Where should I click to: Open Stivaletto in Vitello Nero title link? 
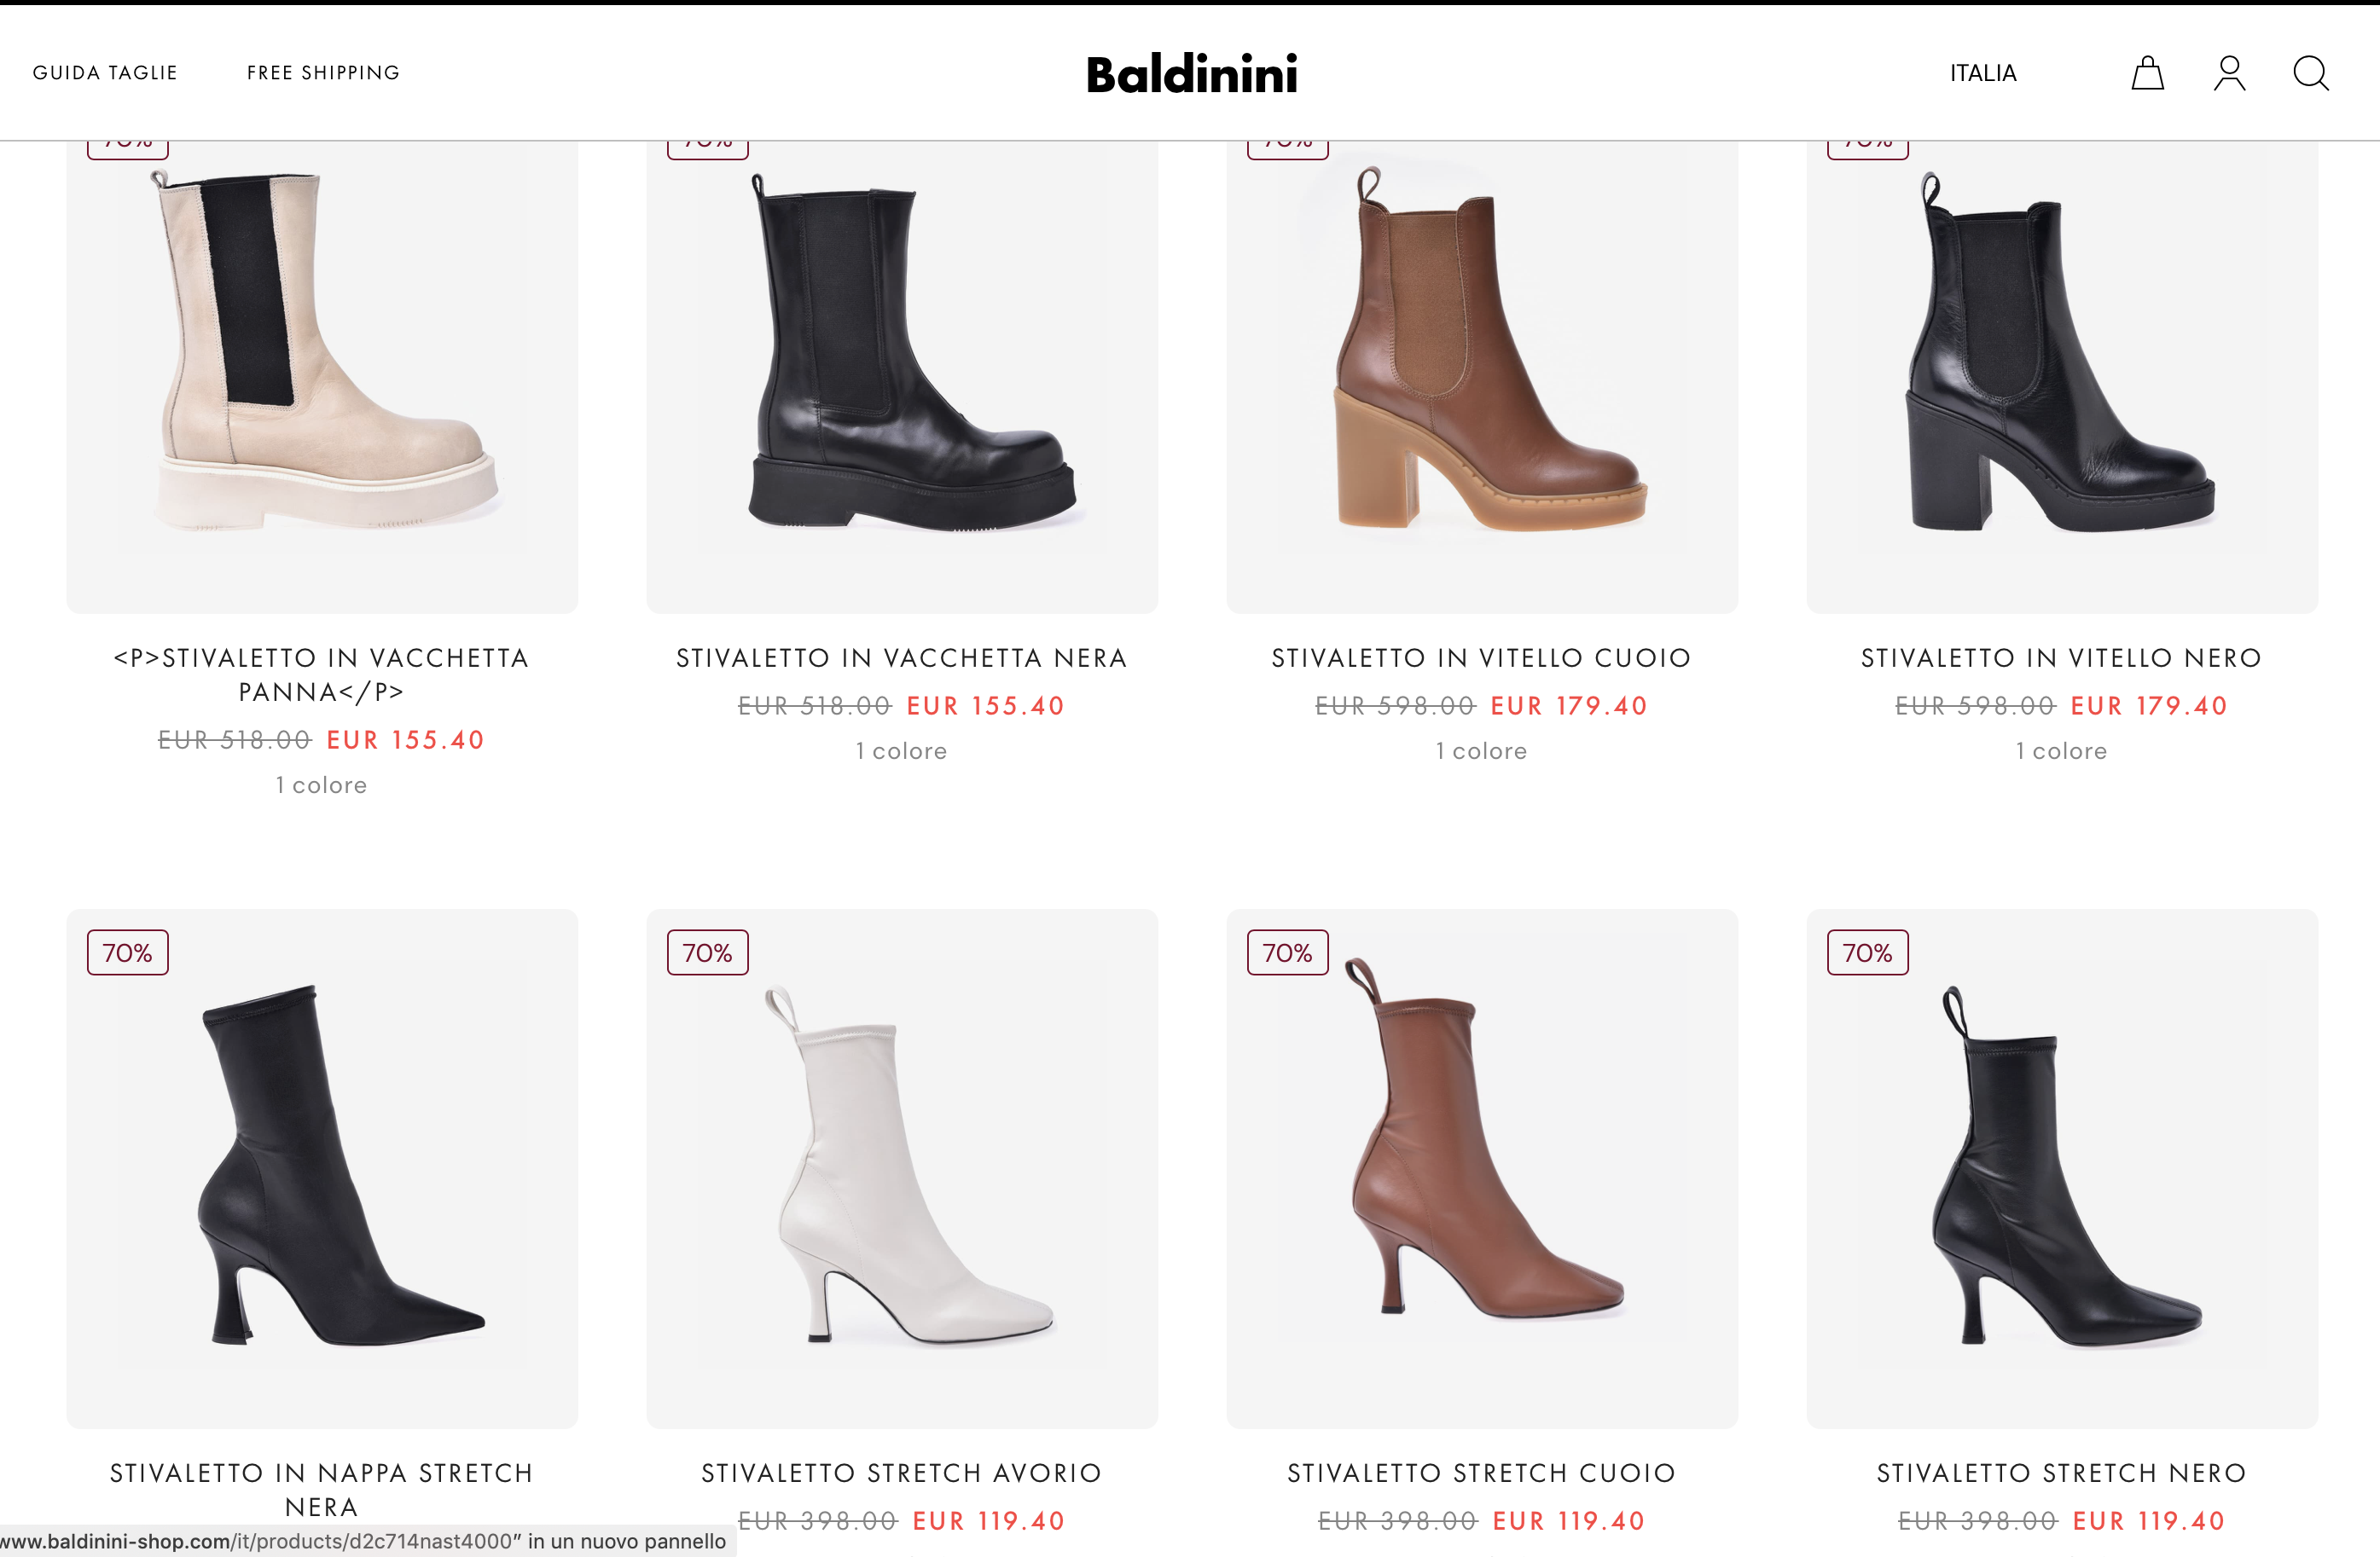click(2062, 657)
